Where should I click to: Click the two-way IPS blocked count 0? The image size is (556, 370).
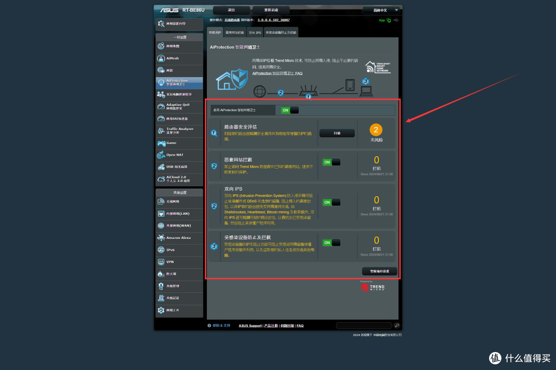[x=376, y=200]
